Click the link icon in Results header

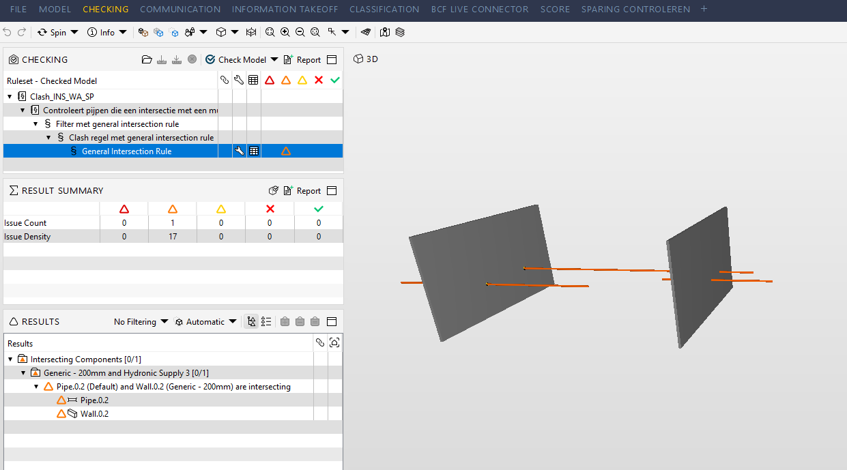point(320,342)
